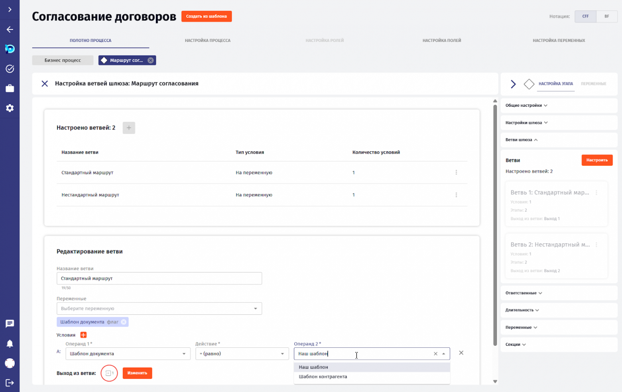Open the chat messages icon
Image resolution: width=622 pixels, height=392 pixels.
click(10, 323)
